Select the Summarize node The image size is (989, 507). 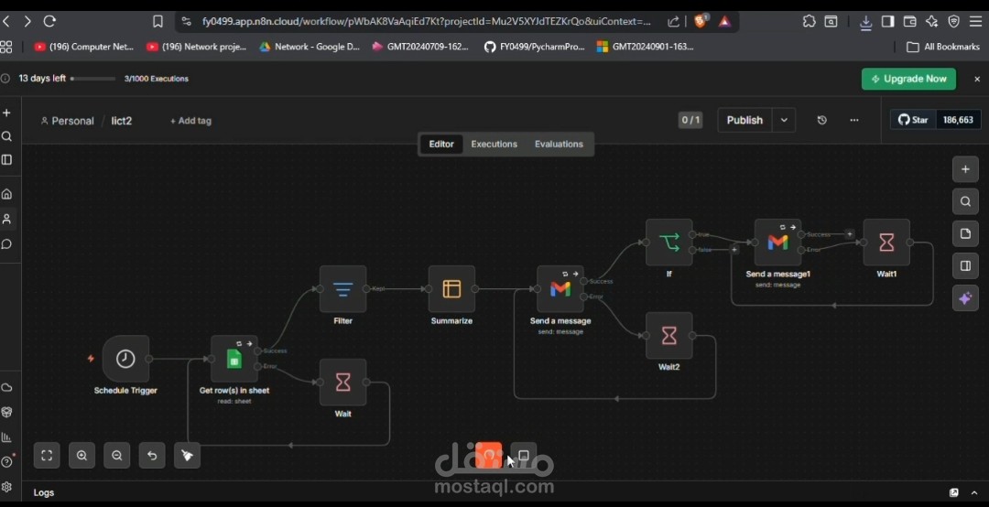click(x=451, y=289)
